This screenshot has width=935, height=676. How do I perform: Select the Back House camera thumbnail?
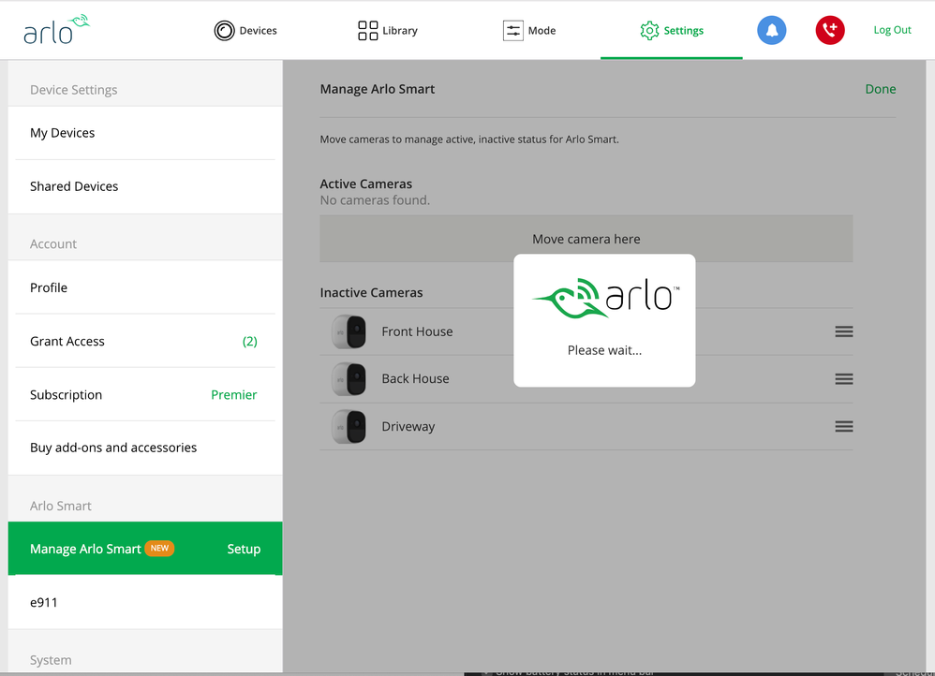tap(349, 379)
